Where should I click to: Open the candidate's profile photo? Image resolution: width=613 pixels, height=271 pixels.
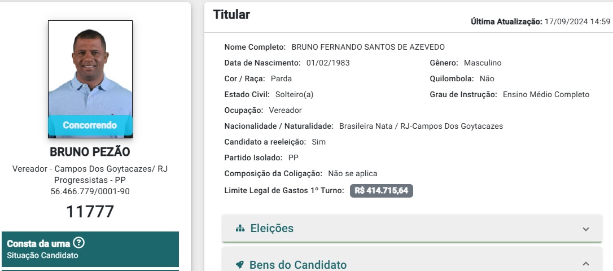pyautogui.click(x=90, y=68)
